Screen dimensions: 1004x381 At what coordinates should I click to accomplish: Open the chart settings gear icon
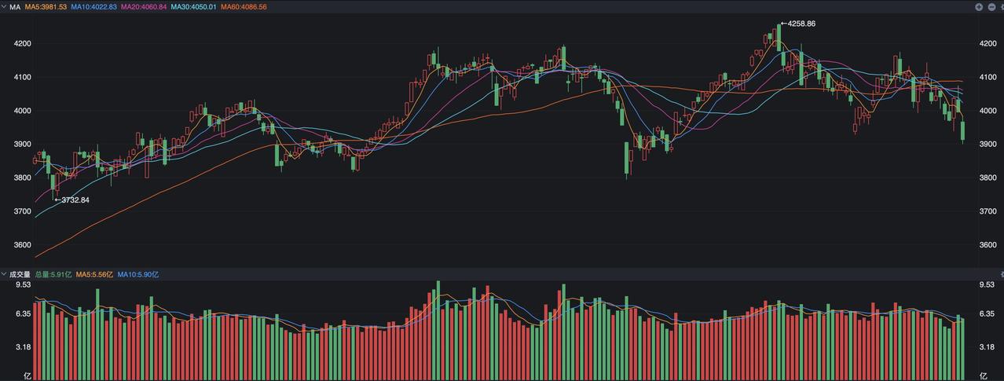click(x=1002, y=6)
